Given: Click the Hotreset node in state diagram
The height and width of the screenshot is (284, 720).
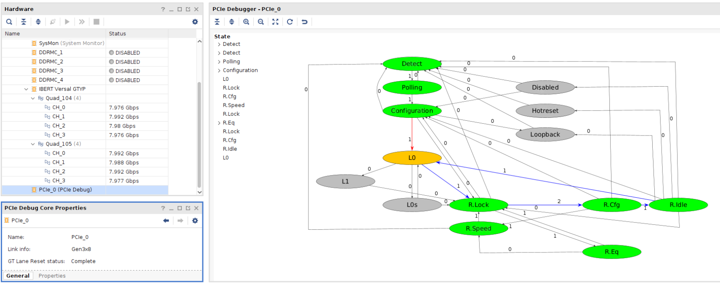Looking at the screenshot, I should coord(545,111).
